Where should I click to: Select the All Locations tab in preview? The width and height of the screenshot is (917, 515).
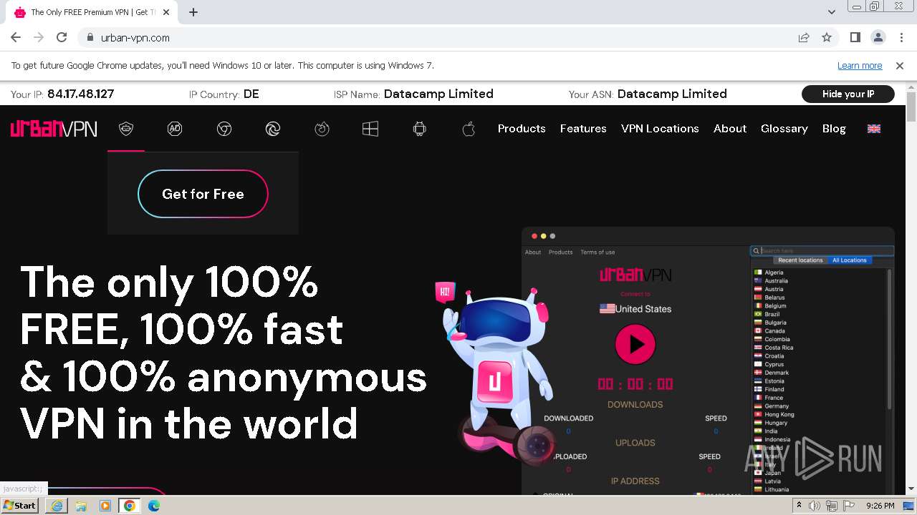[x=849, y=260]
